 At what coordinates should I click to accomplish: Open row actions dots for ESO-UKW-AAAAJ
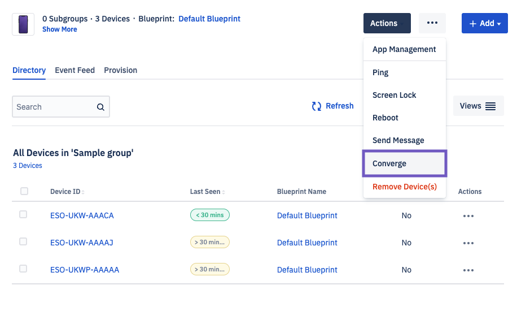pos(468,243)
